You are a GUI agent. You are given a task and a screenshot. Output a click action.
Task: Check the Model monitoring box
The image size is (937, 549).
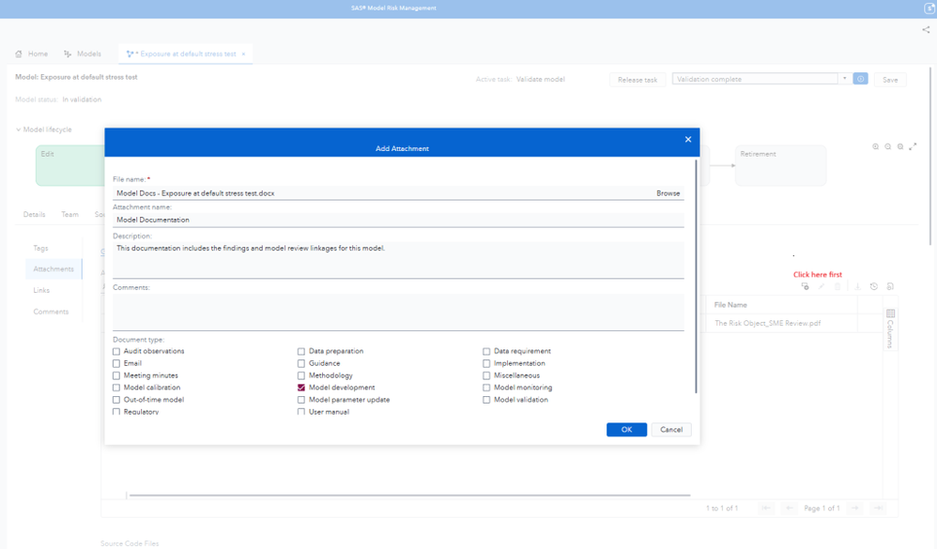(486, 388)
